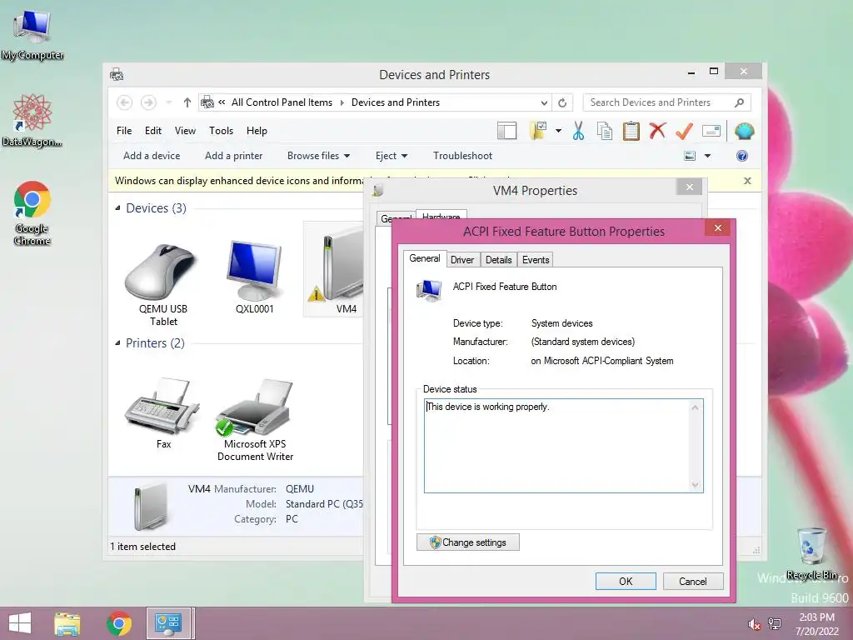853x640 pixels.
Task: Open the view options dropdown arrow
Action: [x=708, y=156]
